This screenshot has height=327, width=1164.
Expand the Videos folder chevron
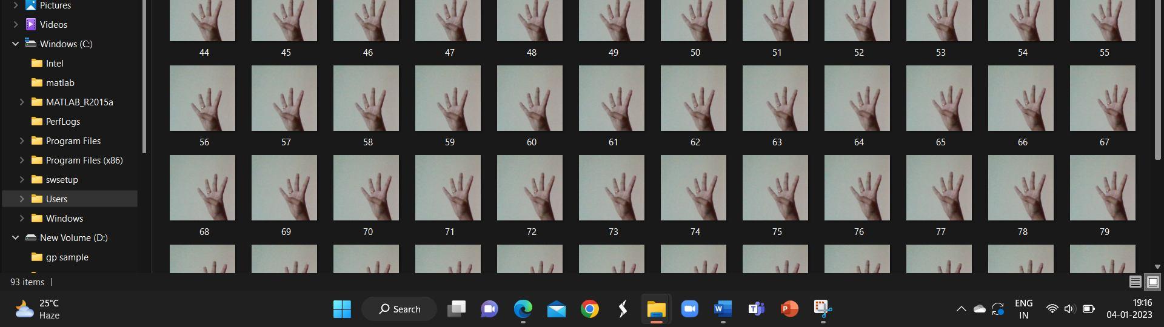pos(15,25)
